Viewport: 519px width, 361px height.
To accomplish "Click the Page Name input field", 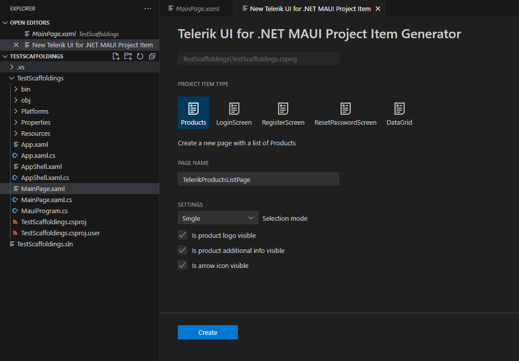I will click(x=258, y=179).
